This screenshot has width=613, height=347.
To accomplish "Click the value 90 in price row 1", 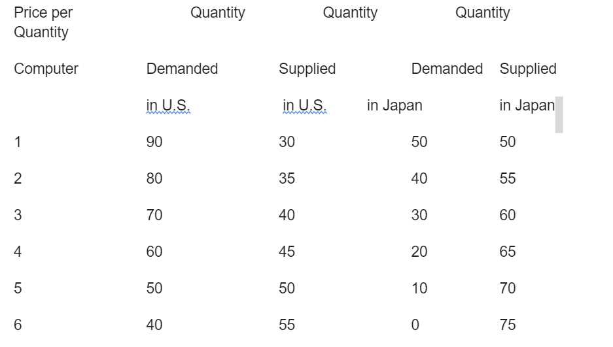I will (x=154, y=142).
